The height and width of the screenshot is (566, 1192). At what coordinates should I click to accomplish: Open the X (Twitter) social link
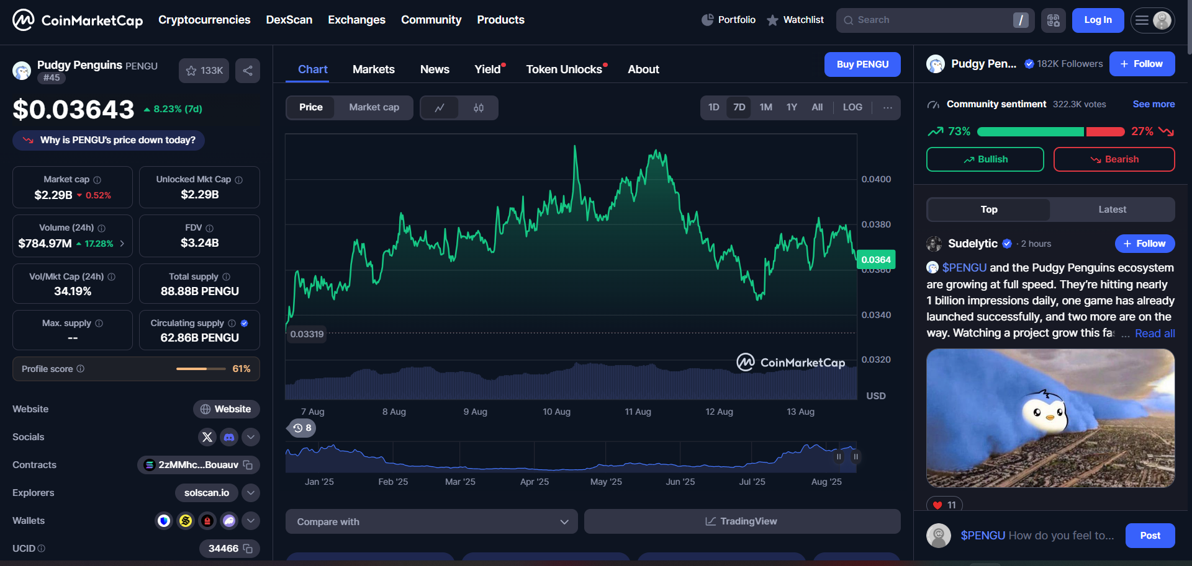click(207, 437)
